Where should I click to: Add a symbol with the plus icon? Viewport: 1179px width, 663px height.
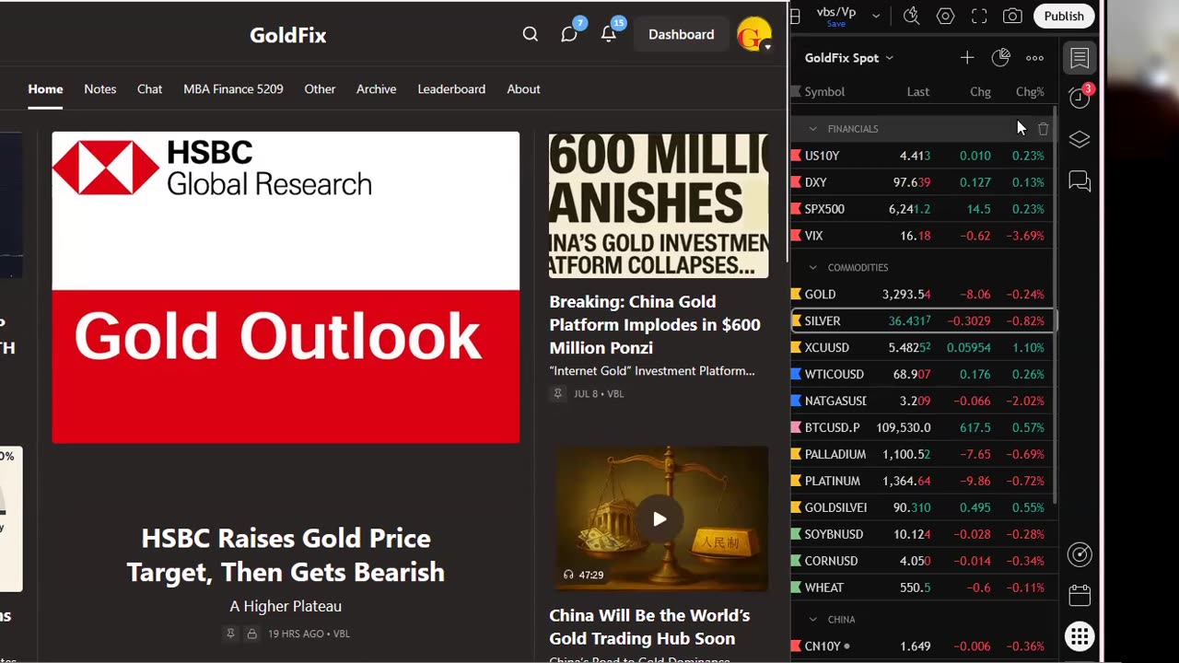967,58
